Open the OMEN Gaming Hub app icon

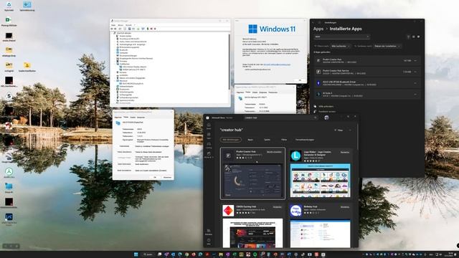point(228,211)
